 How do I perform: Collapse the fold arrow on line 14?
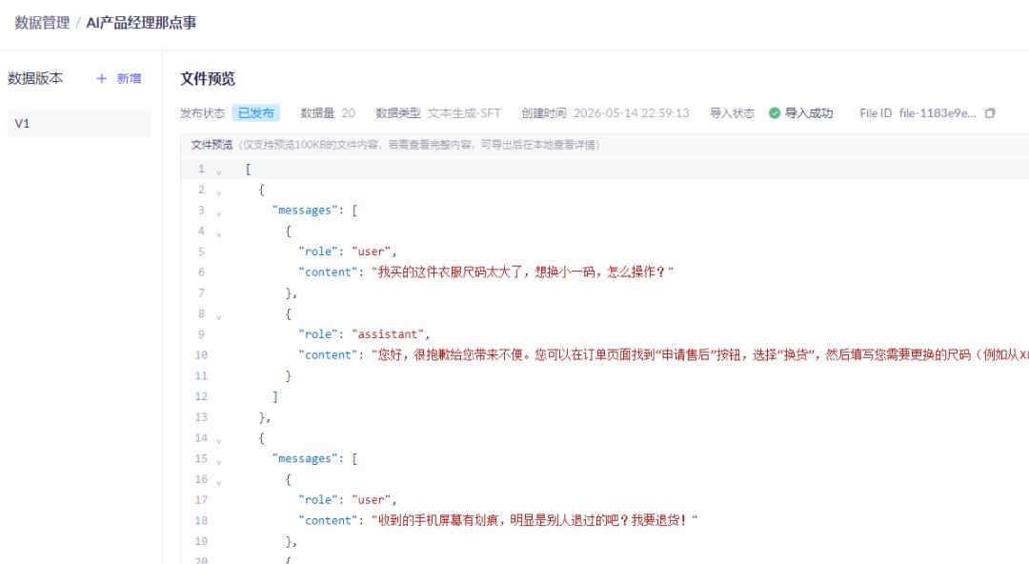click(218, 441)
